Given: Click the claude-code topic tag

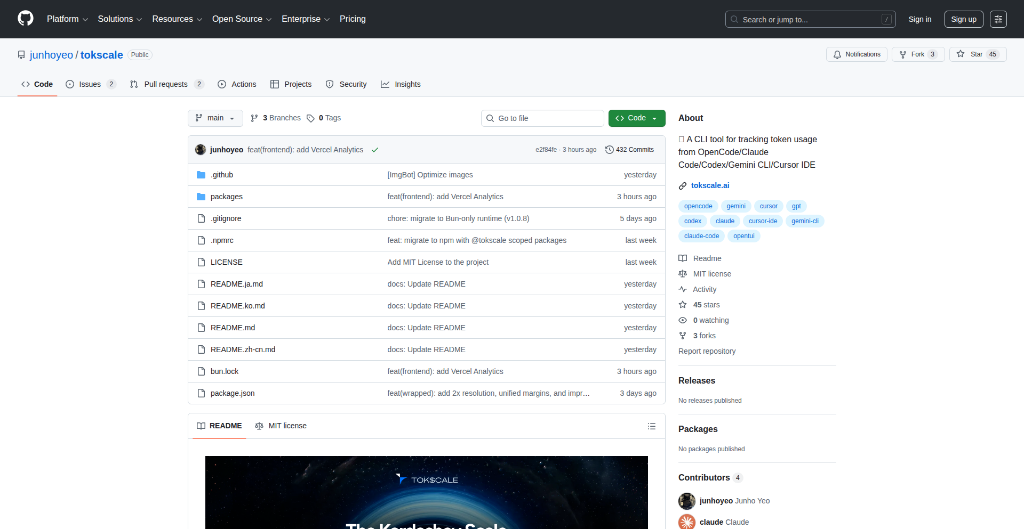Looking at the screenshot, I should (701, 235).
